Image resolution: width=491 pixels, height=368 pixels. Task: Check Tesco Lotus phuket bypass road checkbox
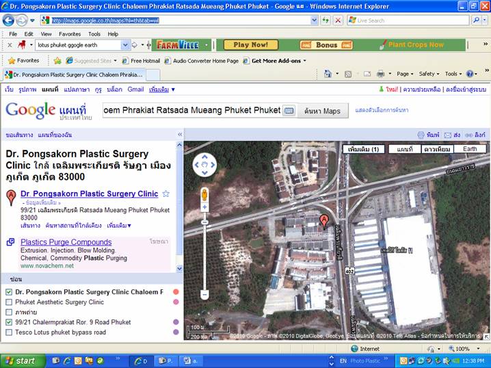click(x=9, y=332)
